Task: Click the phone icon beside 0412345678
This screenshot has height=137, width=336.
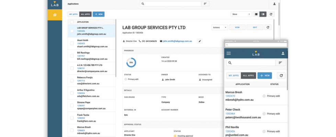Action: pos(140,41)
